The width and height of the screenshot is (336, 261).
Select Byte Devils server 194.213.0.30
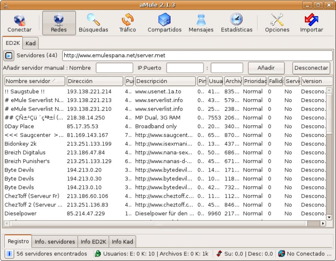click(165, 179)
